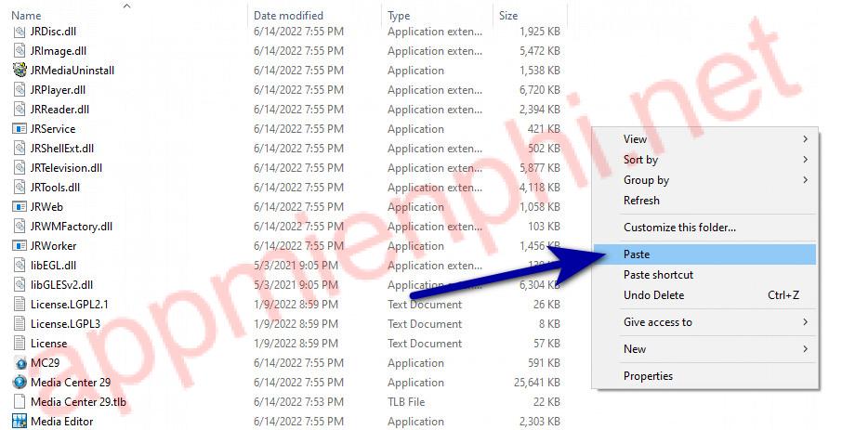The image size is (842, 430).
Task: Open Customize this folder option
Action: [704, 228]
